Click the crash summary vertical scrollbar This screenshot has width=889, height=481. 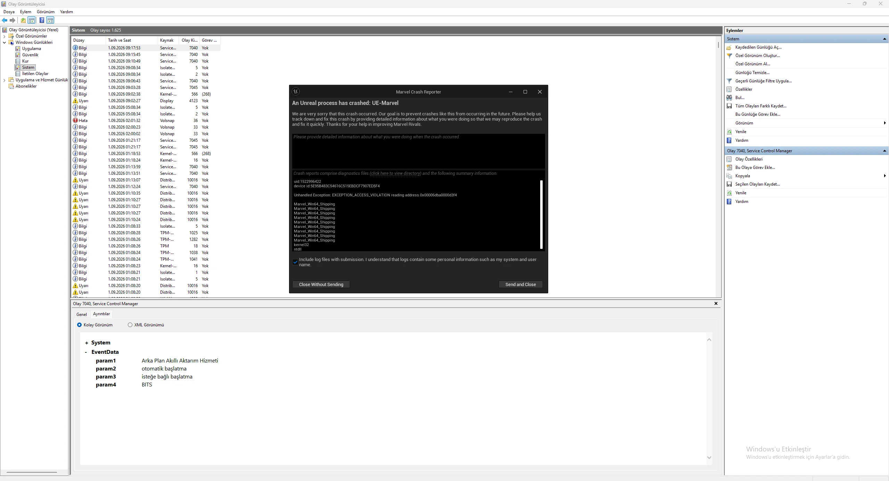click(541, 214)
